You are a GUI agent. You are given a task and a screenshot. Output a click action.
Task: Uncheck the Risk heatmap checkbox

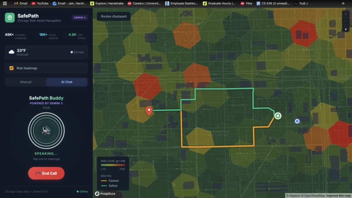[x=11, y=68]
